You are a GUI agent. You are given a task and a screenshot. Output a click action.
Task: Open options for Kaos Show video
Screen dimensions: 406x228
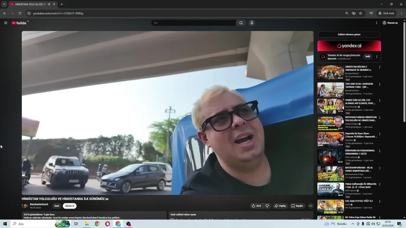pos(380,134)
